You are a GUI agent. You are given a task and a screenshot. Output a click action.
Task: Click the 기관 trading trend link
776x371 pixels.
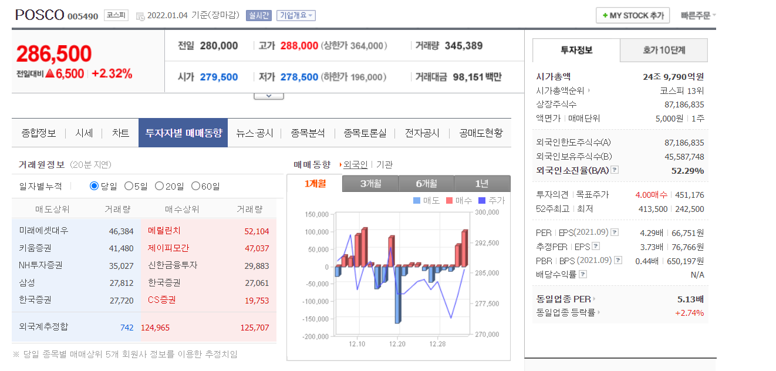(x=384, y=165)
